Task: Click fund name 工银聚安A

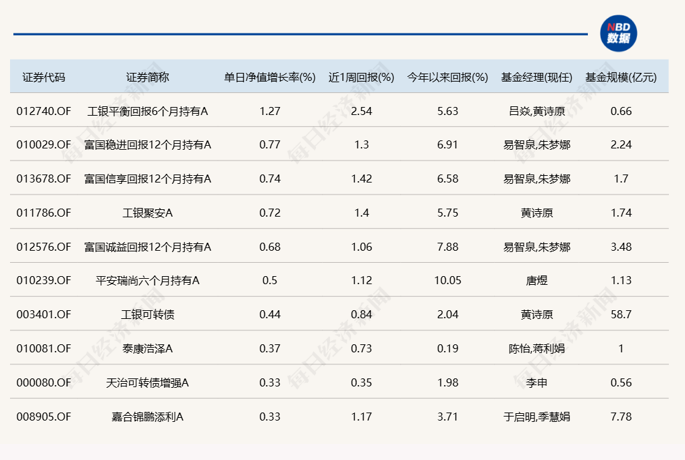Action: tap(148, 213)
